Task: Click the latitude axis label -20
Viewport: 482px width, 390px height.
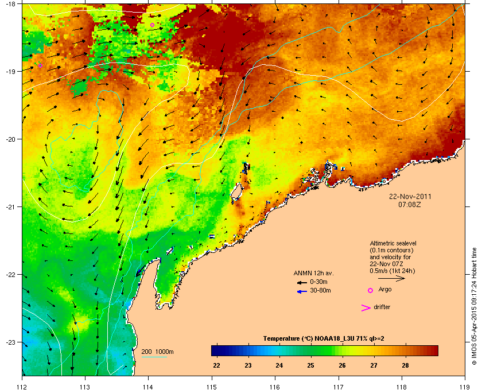Action: tap(11, 139)
